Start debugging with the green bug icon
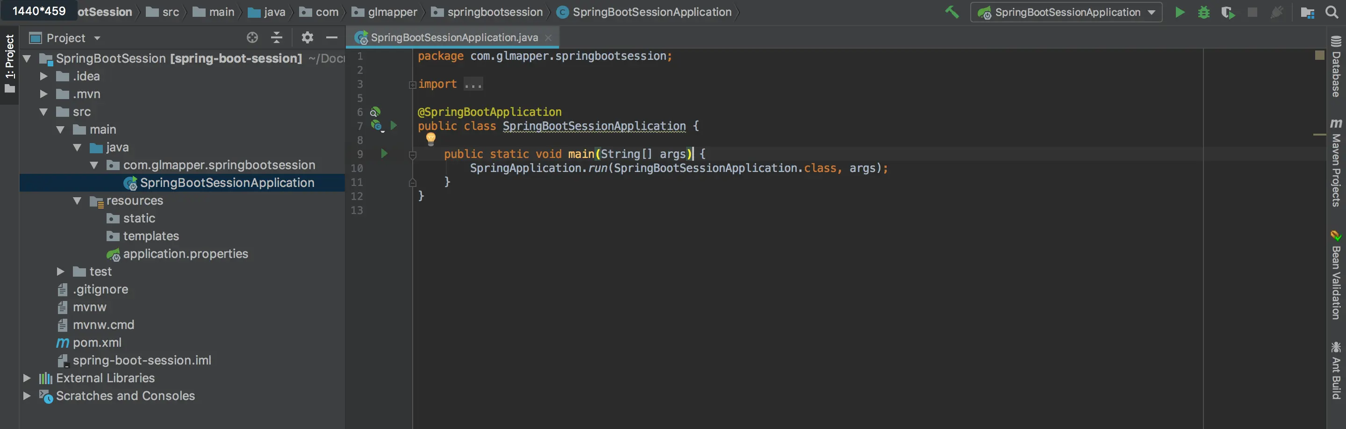Image resolution: width=1346 pixels, height=429 pixels. [x=1203, y=12]
